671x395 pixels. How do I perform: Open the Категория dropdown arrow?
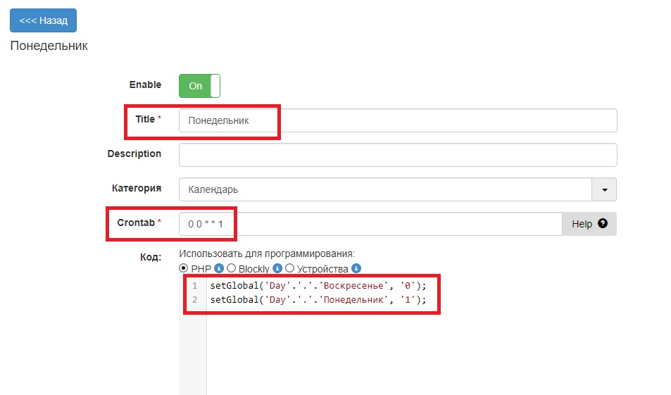(604, 189)
